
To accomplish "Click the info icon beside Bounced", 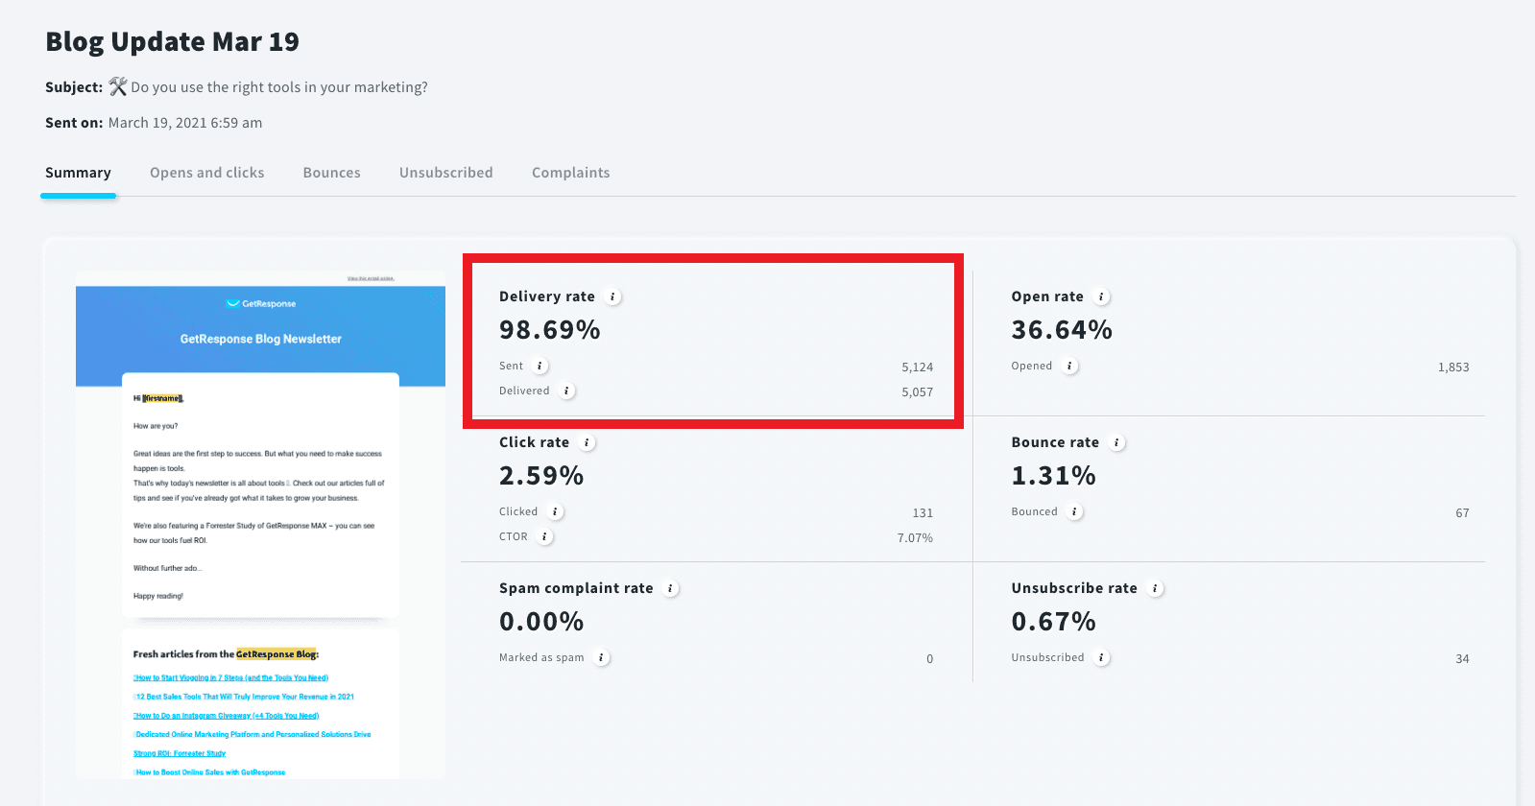I will pos(1075,512).
